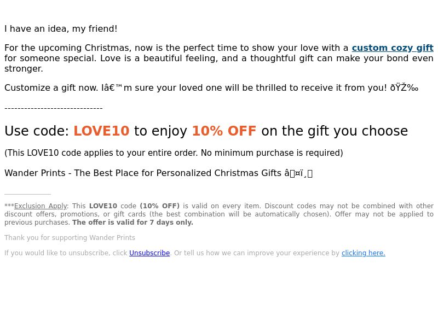
Task: Click garbled emoji characters after "from you!"
Action: pyautogui.click(x=404, y=88)
